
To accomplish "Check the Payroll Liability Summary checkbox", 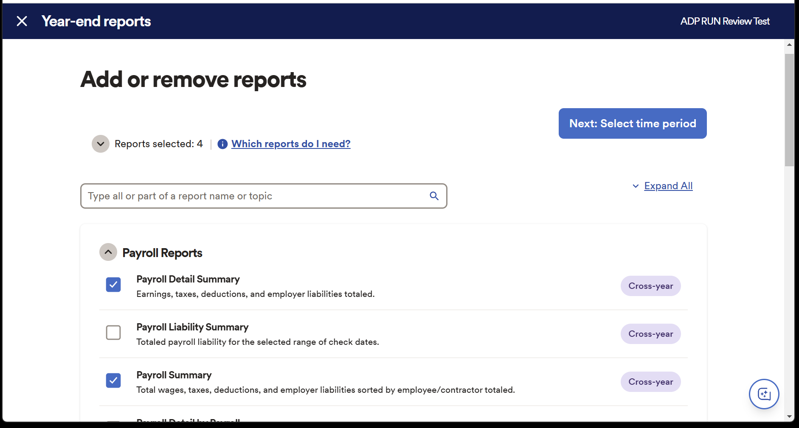I will pos(113,333).
